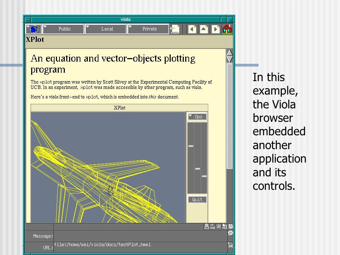Go up with the up arrow page icon
The image size is (340, 255).
(x=204, y=29)
